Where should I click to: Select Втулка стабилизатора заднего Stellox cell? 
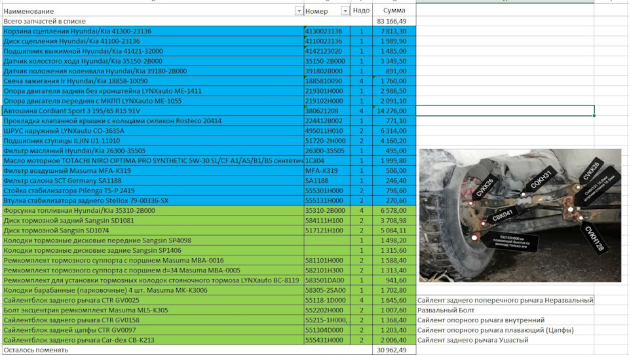pyautogui.click(x=153, y=200)
